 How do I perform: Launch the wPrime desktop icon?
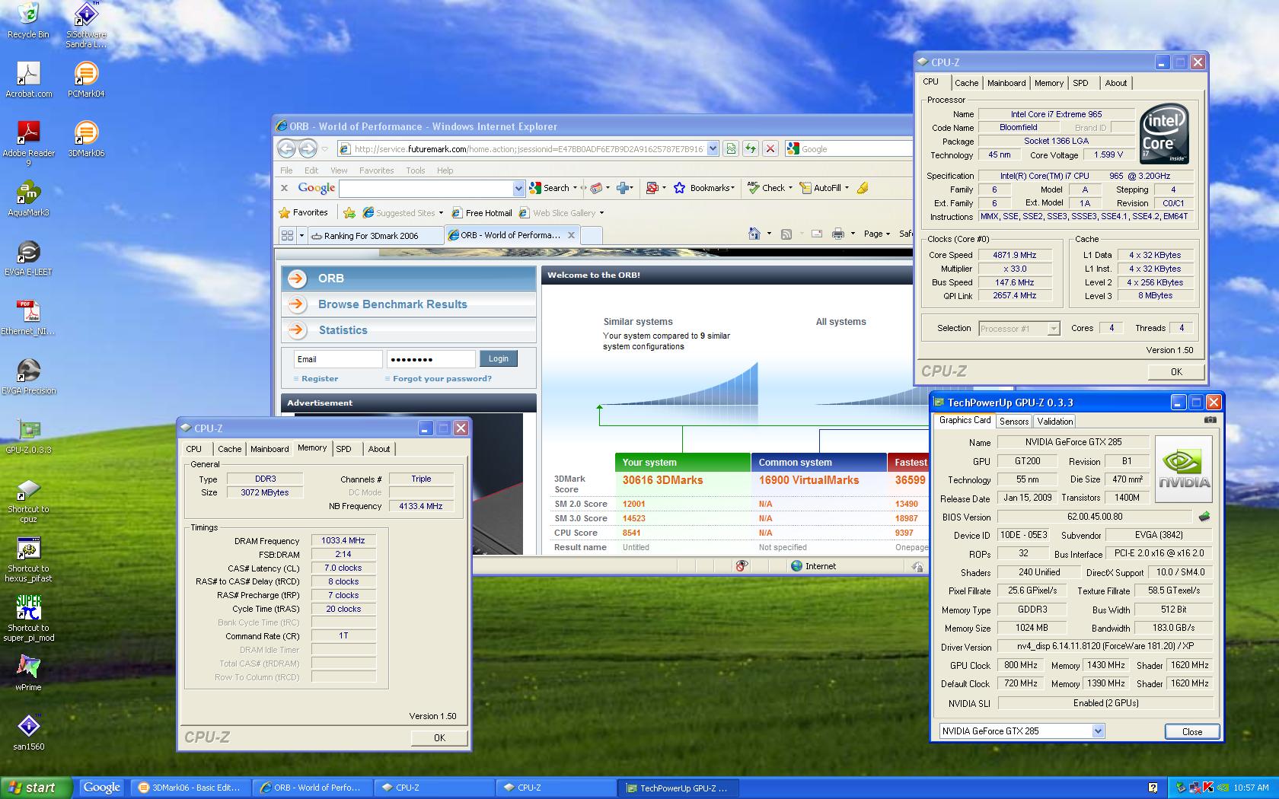coord(28,673)
